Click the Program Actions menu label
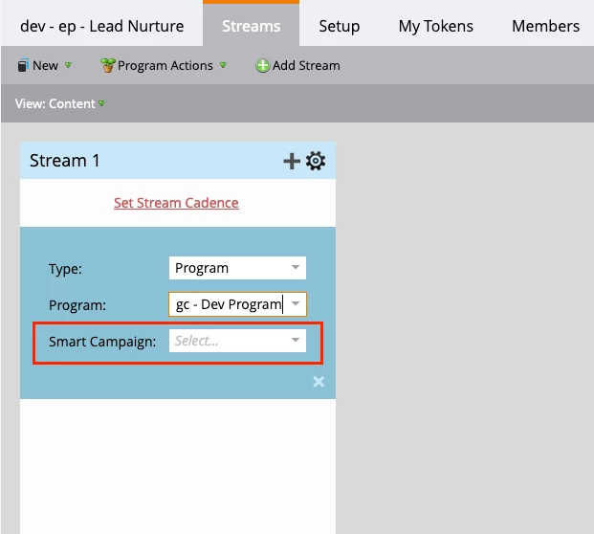The height and width of the screenshot is (534, 594). [165, 66]
